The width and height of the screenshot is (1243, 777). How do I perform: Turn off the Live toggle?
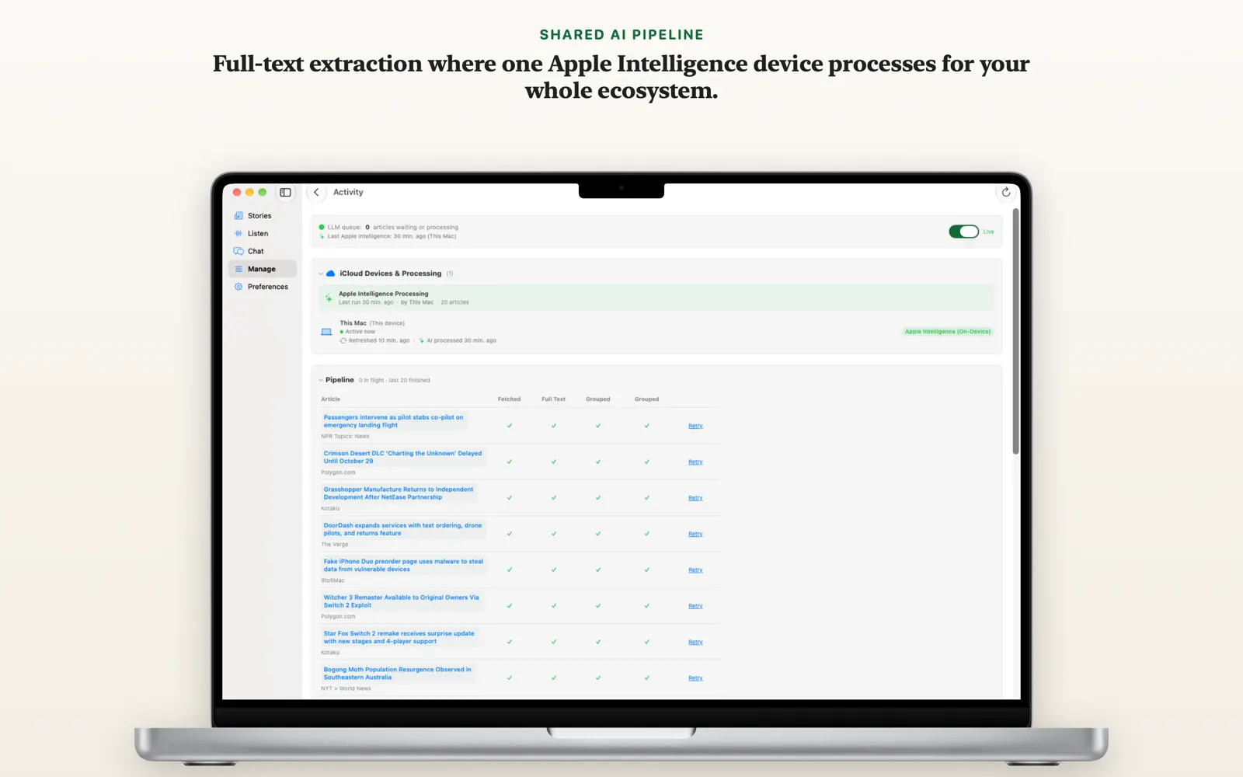click(963, 232)
